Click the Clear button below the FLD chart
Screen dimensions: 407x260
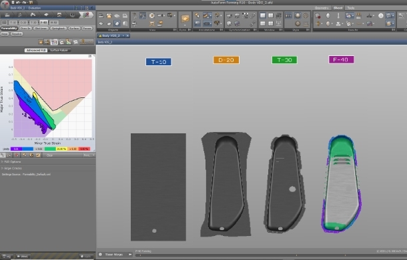[x=49, y=155]
